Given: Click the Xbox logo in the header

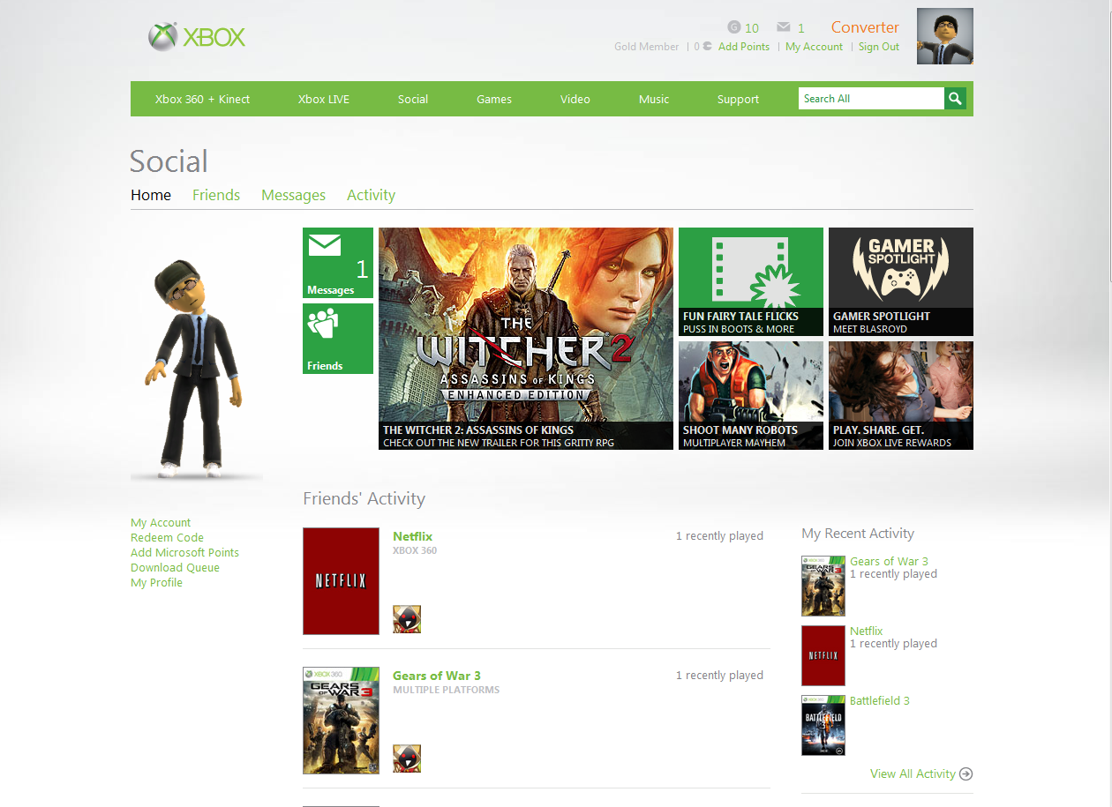Looking at the screenshot, I should pos(197,37).
